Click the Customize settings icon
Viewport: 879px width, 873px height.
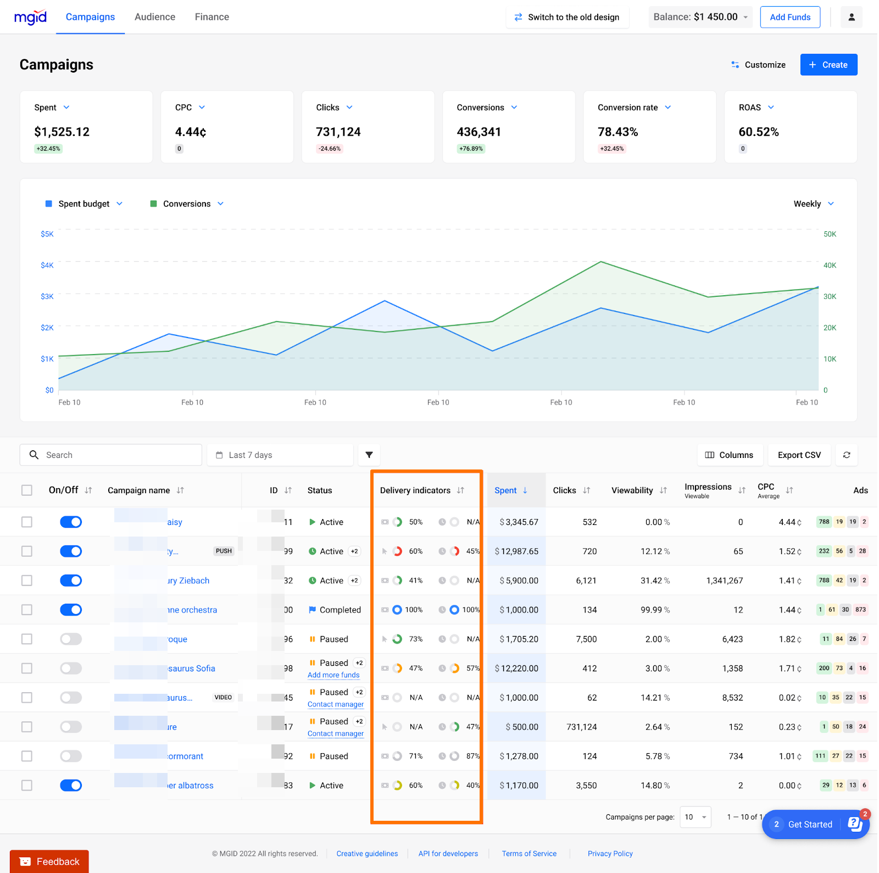pos(735,65)
